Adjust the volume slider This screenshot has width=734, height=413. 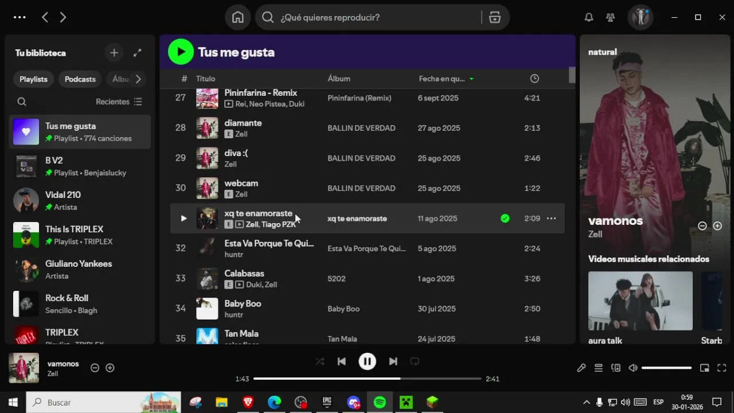click(666, 368)
